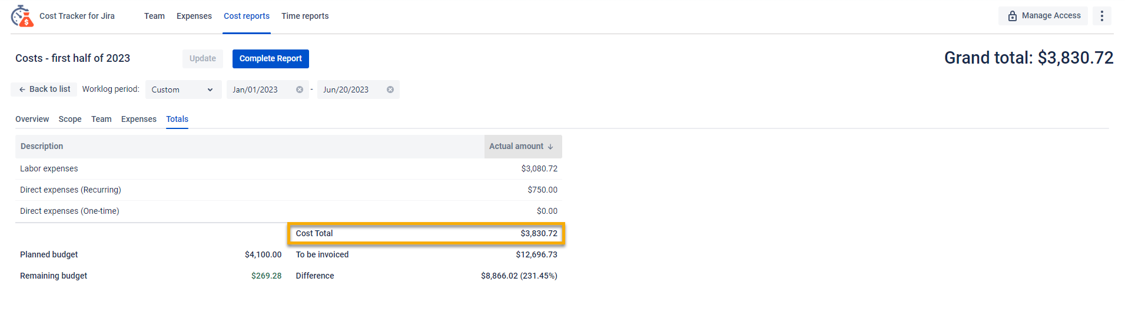Open the Team menu in top navigation
Image resolution: width=1125 pixels, height=311 pixels.
point(154,16)
